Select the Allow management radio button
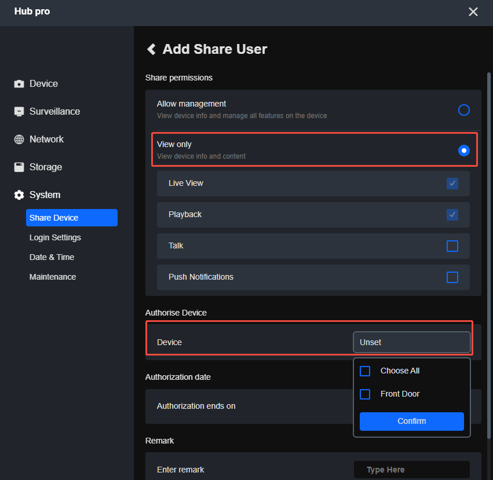 464,110
